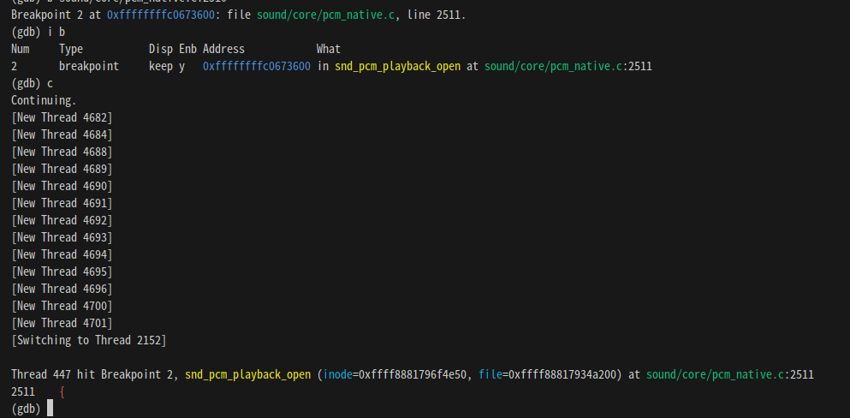Click the '[New Thread 4691]' line
The width and height of the screenshot is (850, 418).
(62, 203)
